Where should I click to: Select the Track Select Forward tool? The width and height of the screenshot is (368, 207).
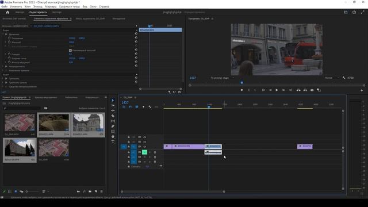coord(113,105)
